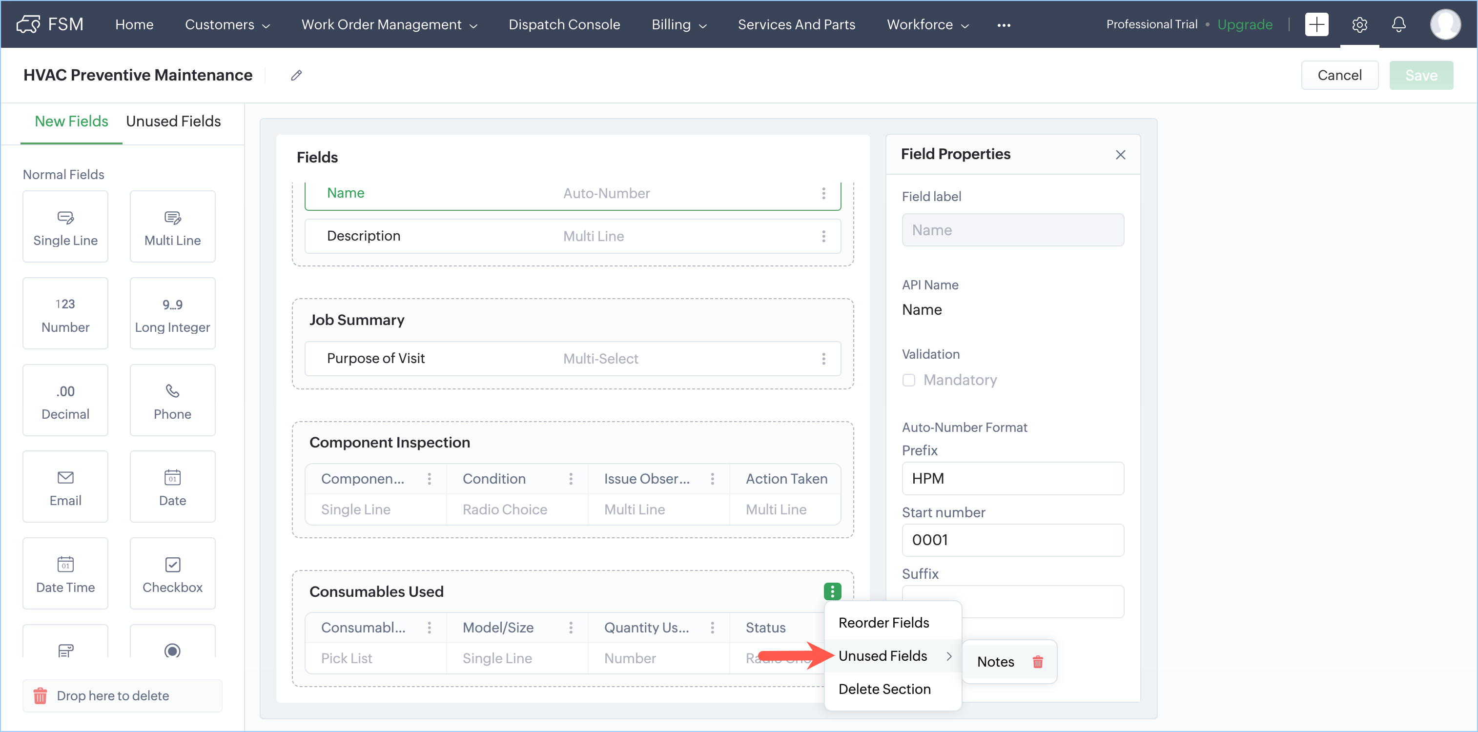Open options dots for Description field
Viewport: 1478px width, 732px height.
(823, 236)
